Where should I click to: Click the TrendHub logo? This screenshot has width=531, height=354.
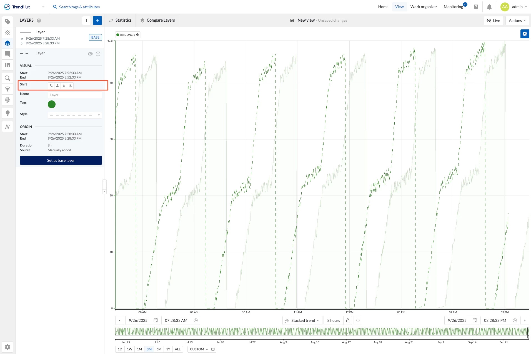[17, 7]
